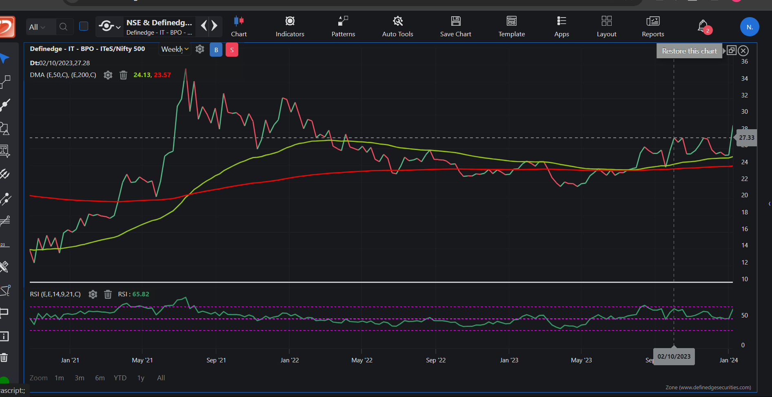
Task: Close the chart with the X circle
Action: click(x=743, y=51)
